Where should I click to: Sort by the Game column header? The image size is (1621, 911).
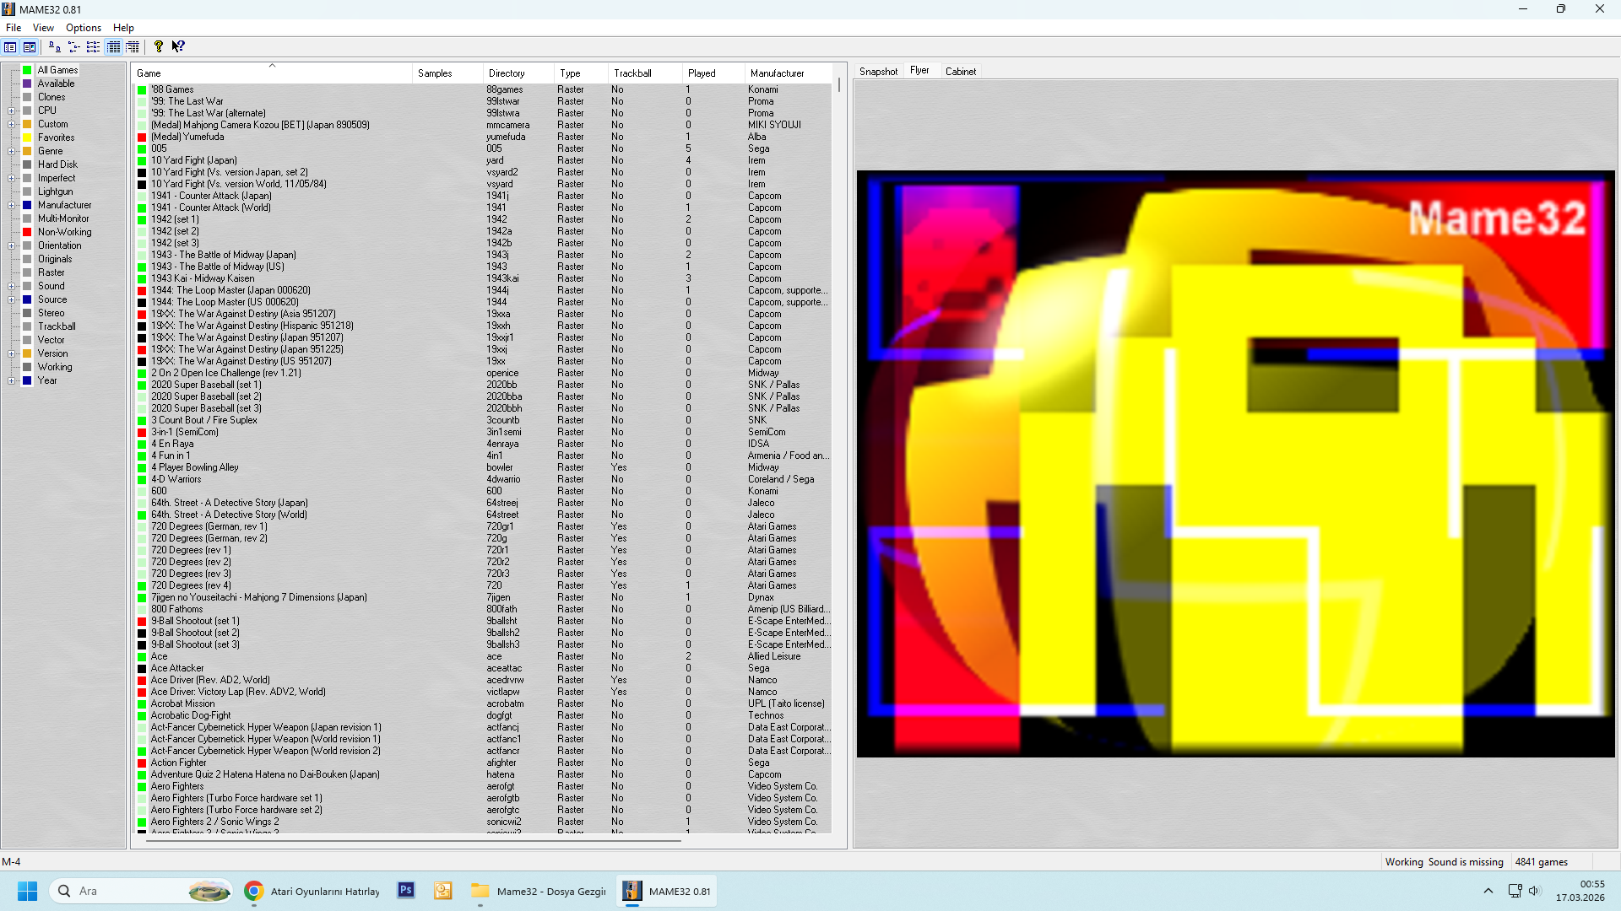[x=272, y=73]
